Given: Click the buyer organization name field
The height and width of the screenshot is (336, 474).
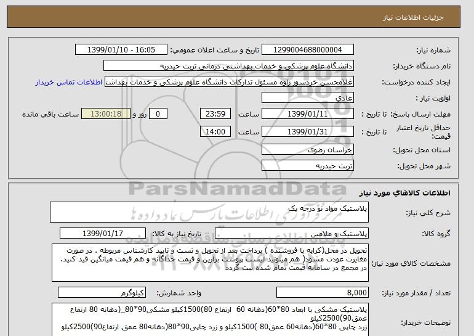Looking at the screenshot, I should coord(228,66).
